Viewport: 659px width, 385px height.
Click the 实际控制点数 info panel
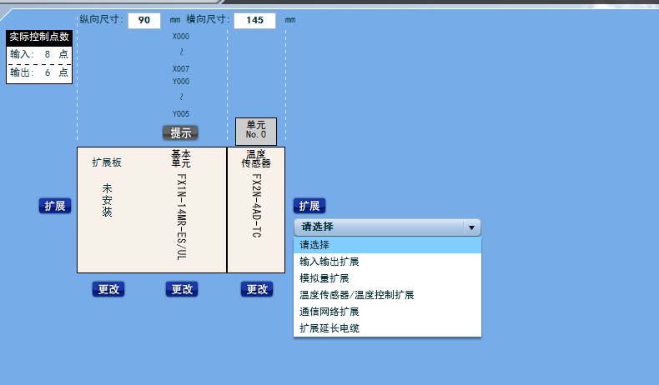(39, 57)
